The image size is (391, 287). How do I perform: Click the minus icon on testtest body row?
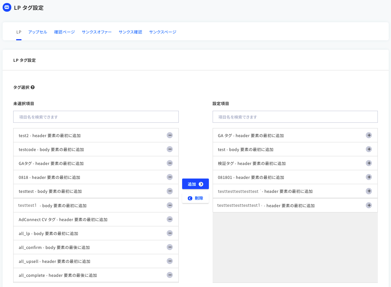tap(170, 191)
